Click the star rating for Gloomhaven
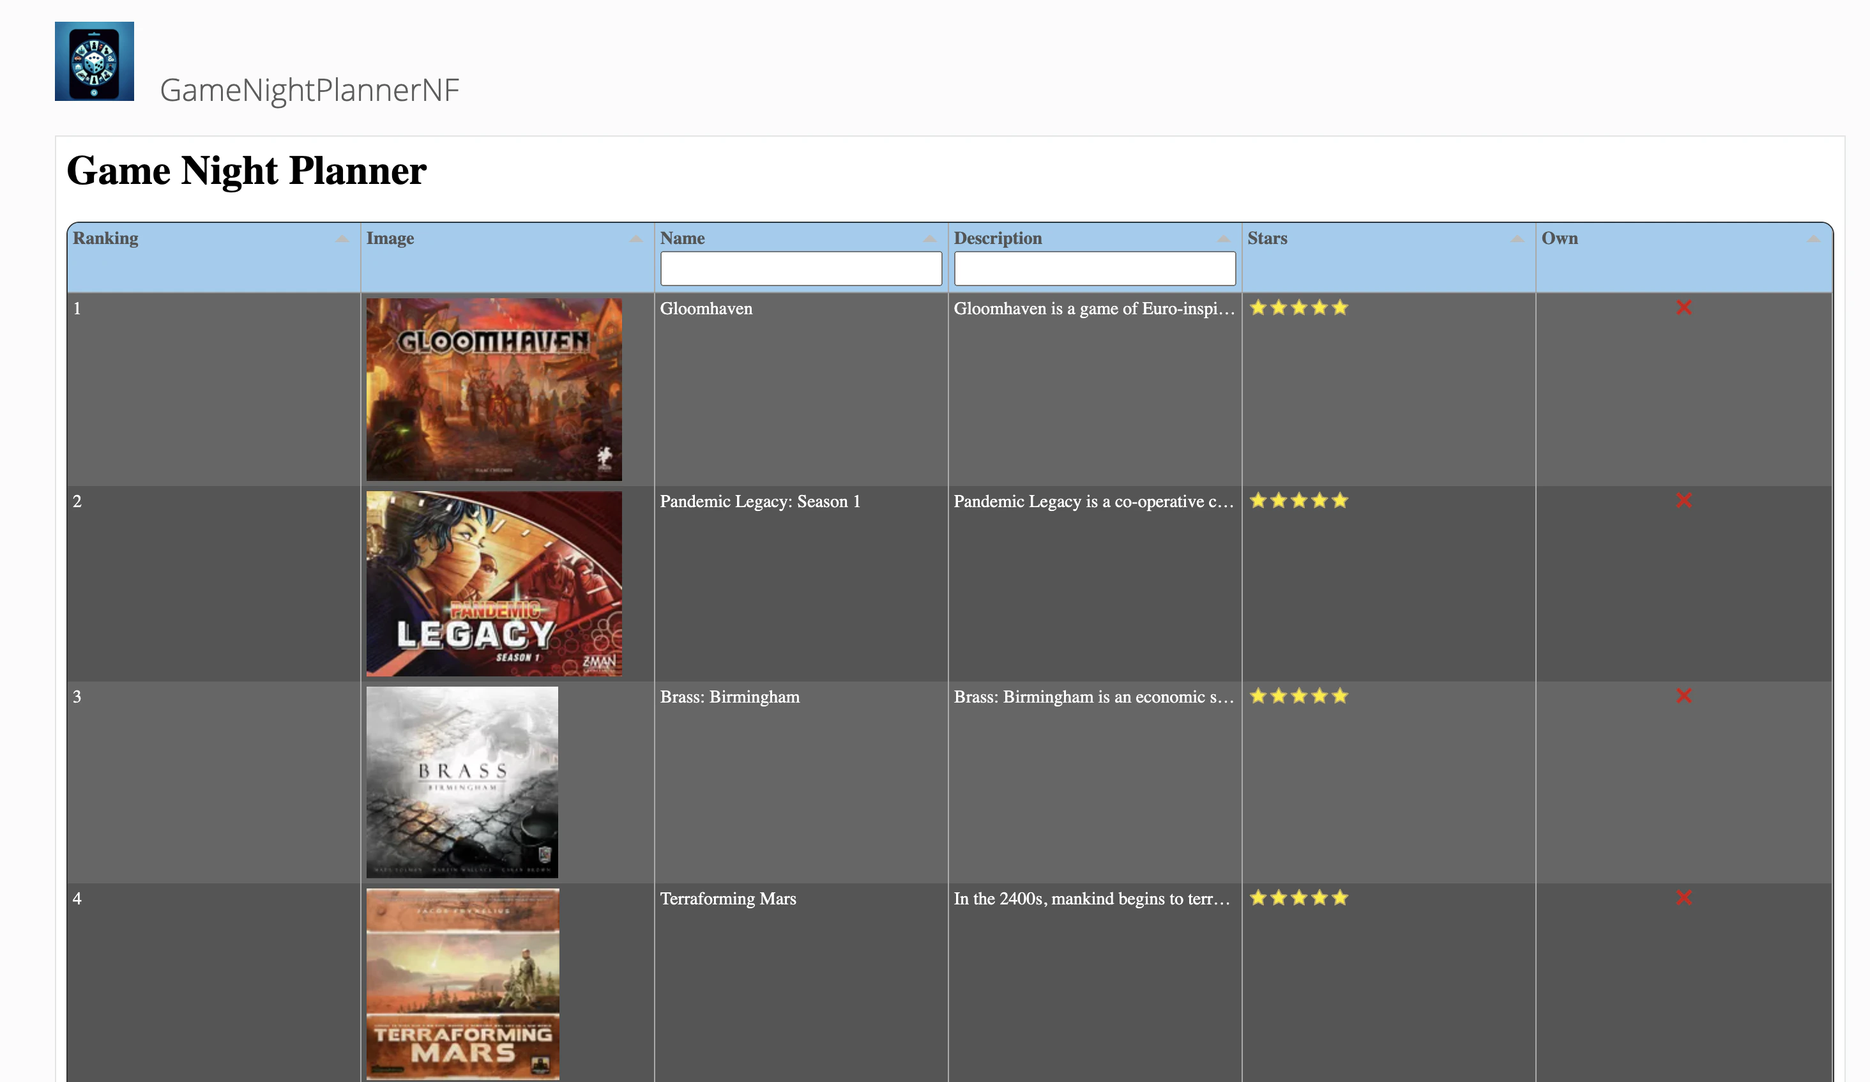Viewport: 1870px width, 1082px height. click(x=1298, y=307)
